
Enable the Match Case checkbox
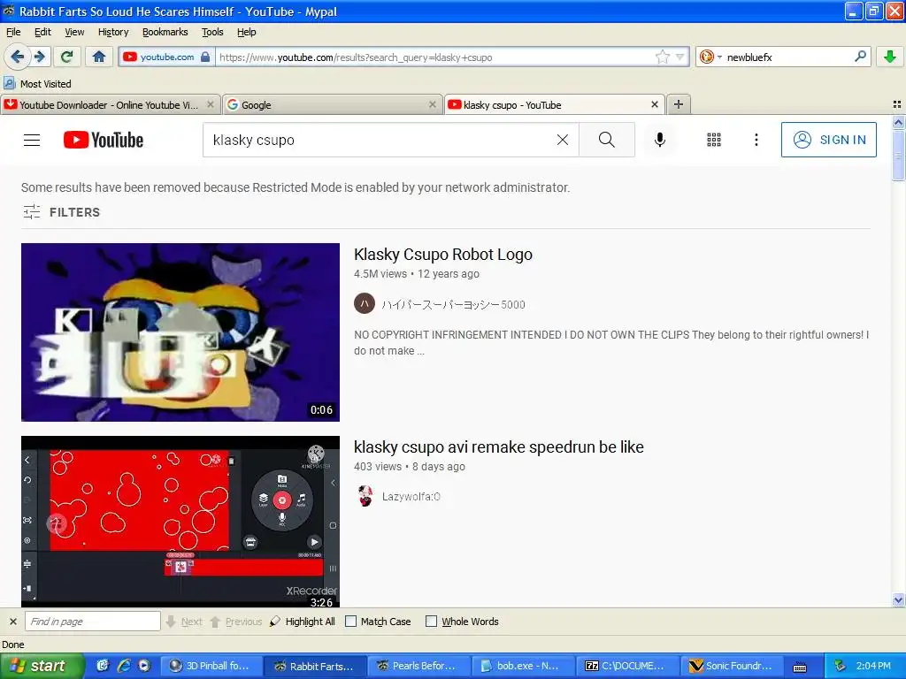point(350,622)
